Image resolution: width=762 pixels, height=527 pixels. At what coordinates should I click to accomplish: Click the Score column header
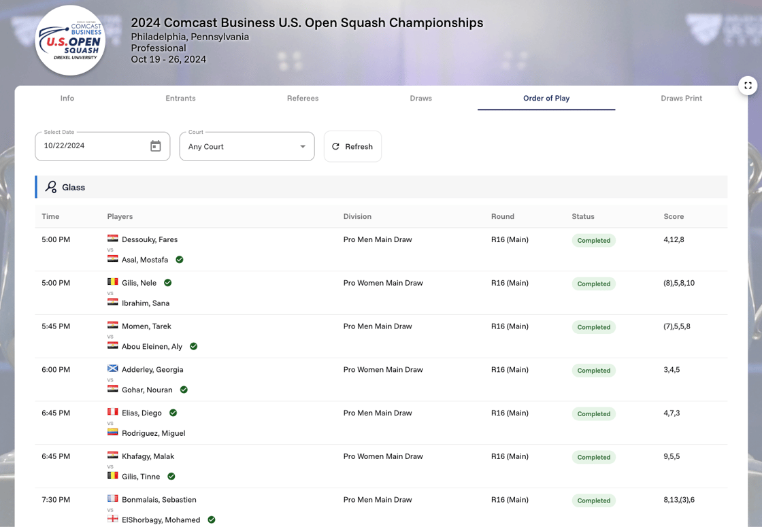click(674, 217)
